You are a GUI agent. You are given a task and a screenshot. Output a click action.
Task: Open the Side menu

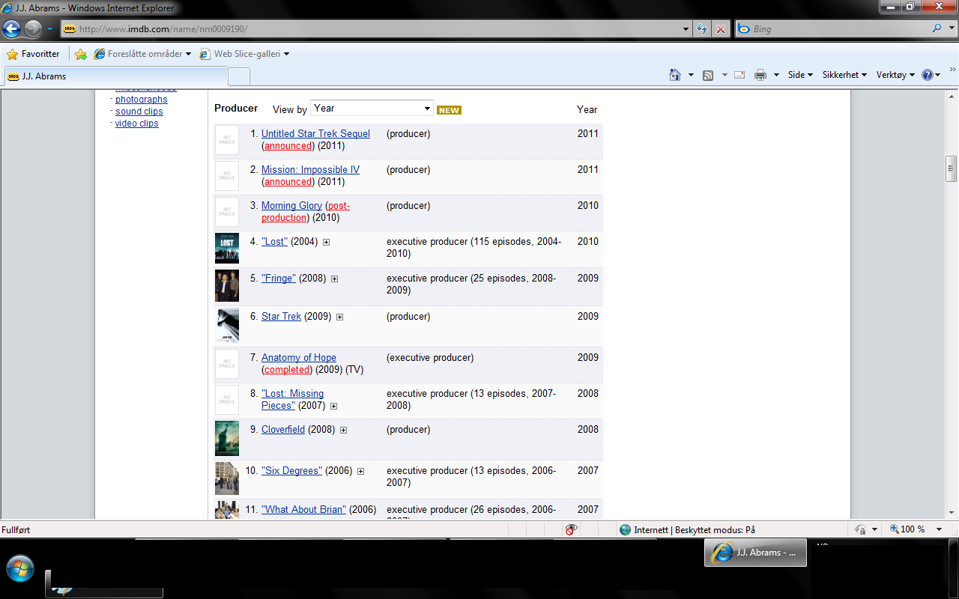[x=800, y=75]
